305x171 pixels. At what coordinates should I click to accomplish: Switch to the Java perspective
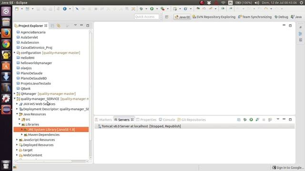[x=296, y=17]
